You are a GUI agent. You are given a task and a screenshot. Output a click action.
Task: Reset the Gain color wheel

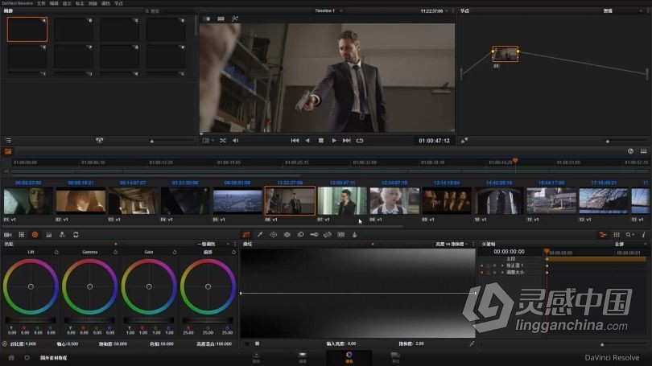coord(175,252)
